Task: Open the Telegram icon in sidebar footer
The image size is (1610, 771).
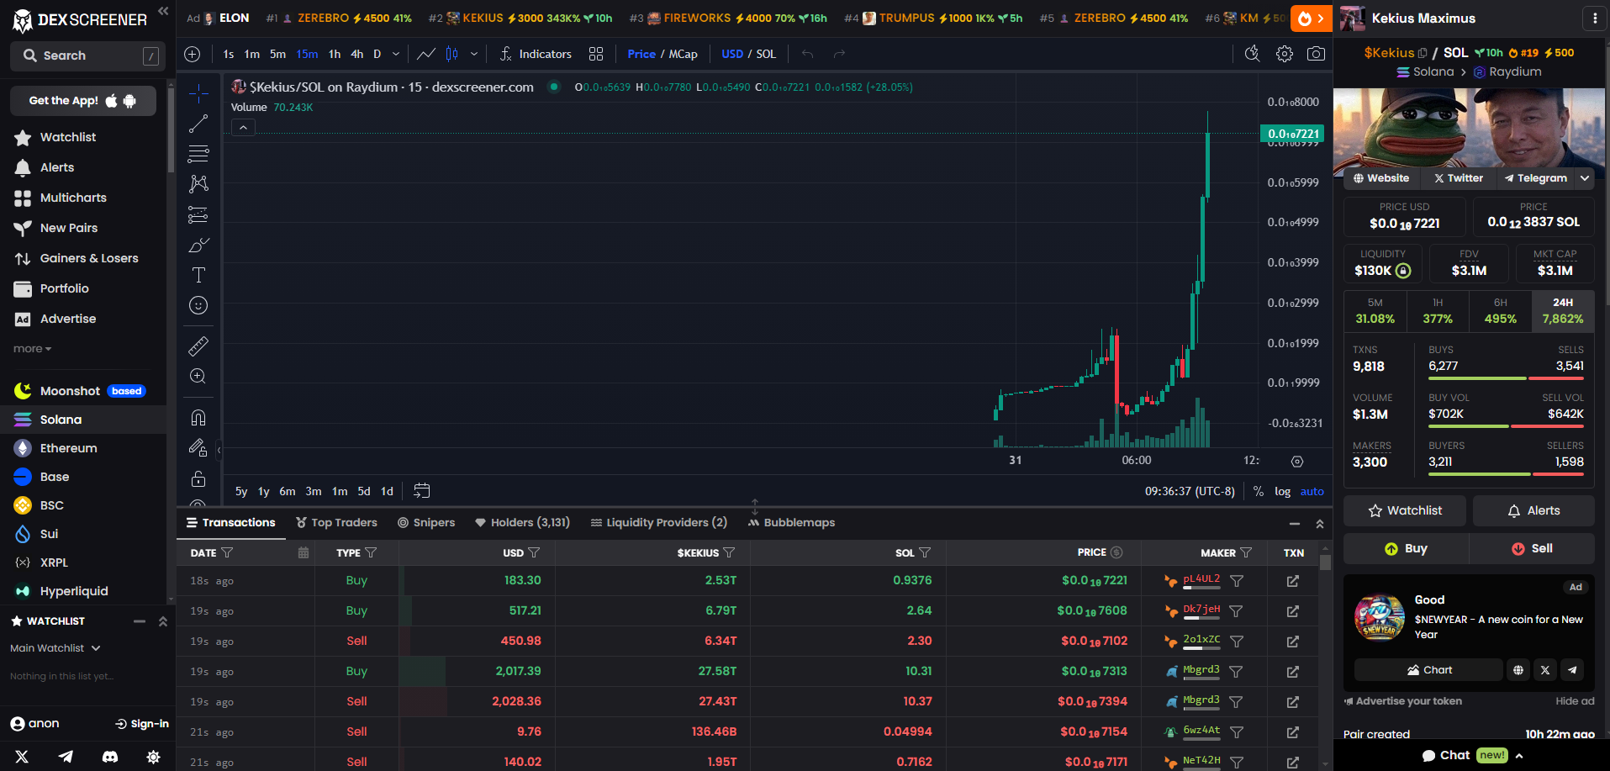Action: coord(66,757)
